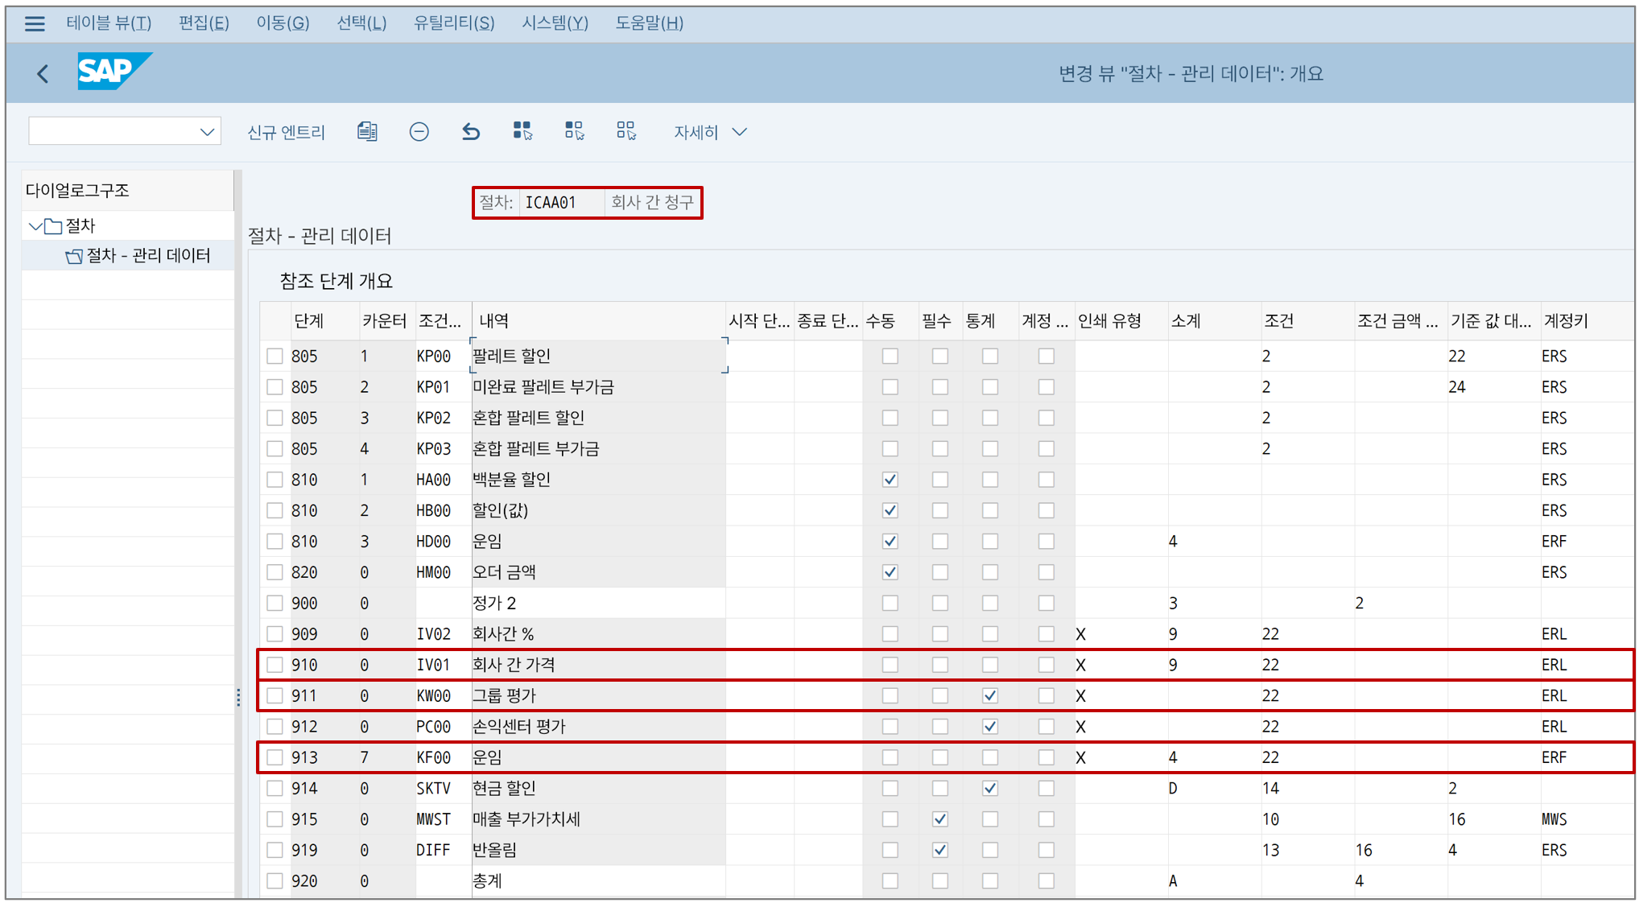Click the deselect all icon
1639x903 pixels.
pos(626,131)
